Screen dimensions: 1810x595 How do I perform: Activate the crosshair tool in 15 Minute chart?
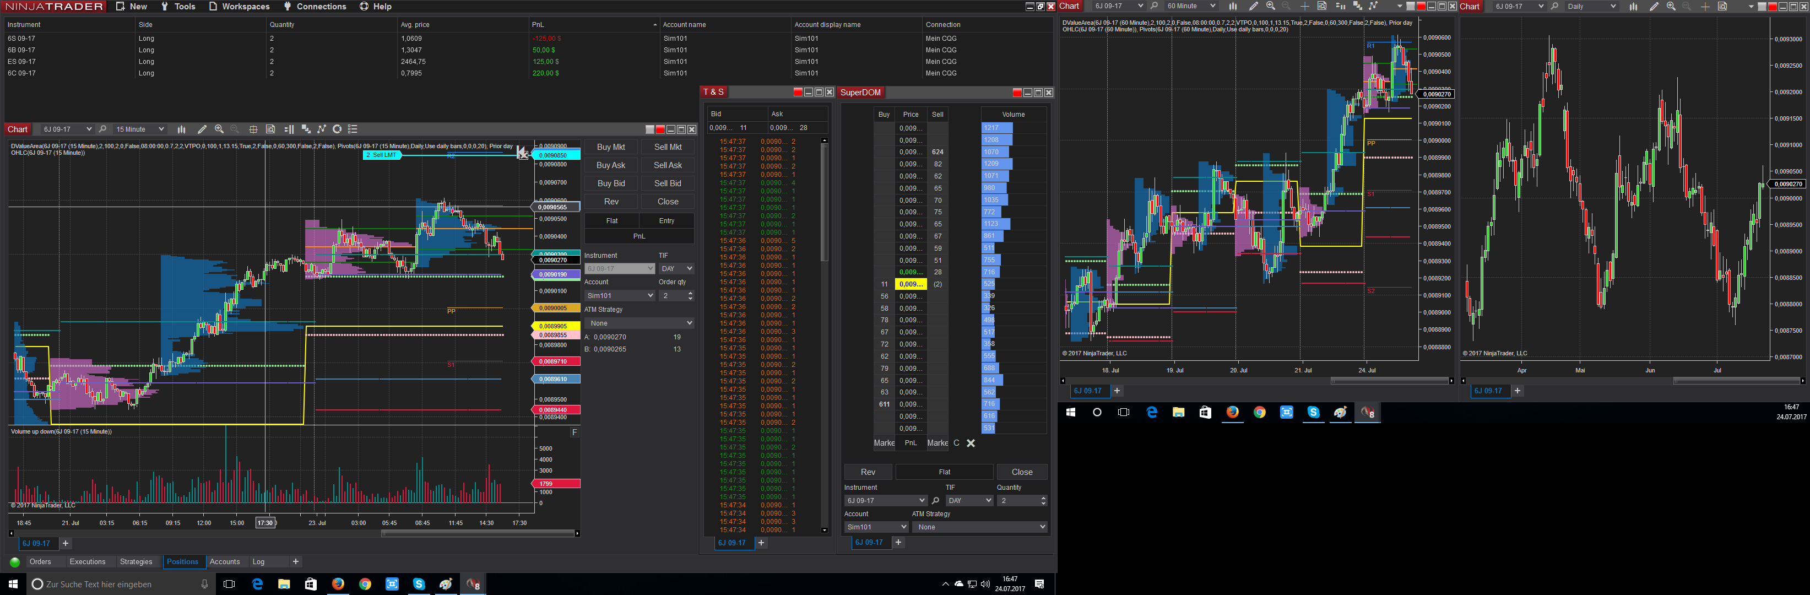(253, 129)
